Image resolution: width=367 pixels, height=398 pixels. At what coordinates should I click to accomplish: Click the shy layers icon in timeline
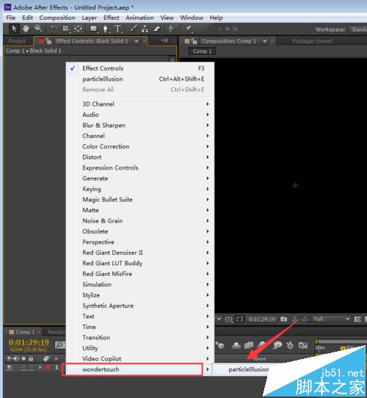click(x=236, y=345)
